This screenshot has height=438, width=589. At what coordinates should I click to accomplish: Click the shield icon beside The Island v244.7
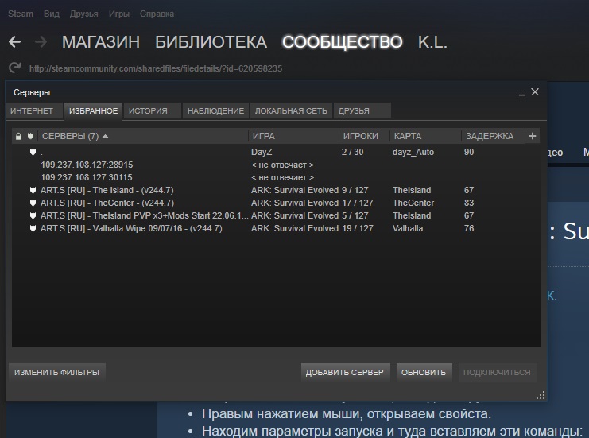click(33, 190)
